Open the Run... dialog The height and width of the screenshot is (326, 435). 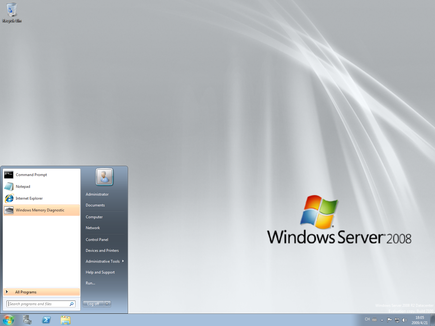90,283
